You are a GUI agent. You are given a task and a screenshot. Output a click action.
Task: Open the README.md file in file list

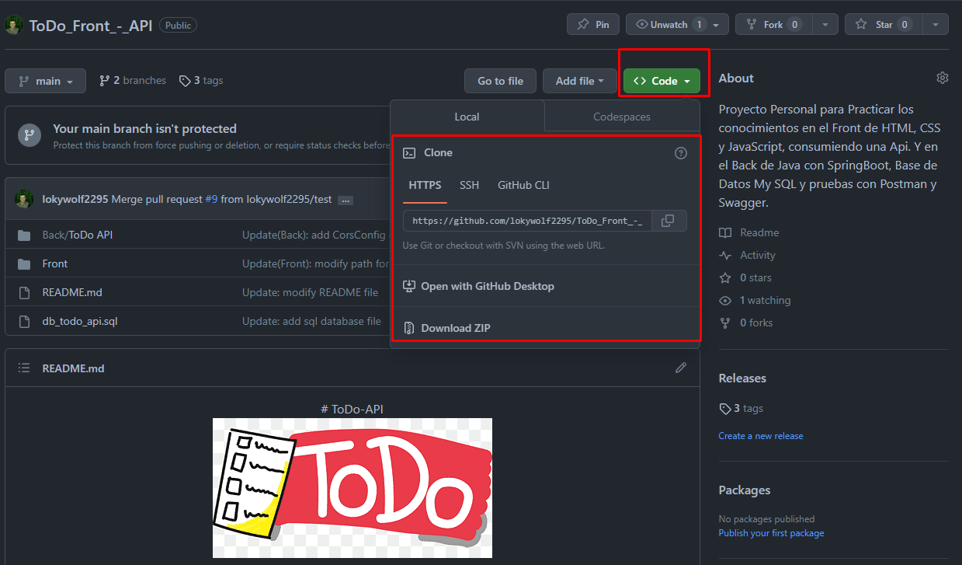click(72, 292)
